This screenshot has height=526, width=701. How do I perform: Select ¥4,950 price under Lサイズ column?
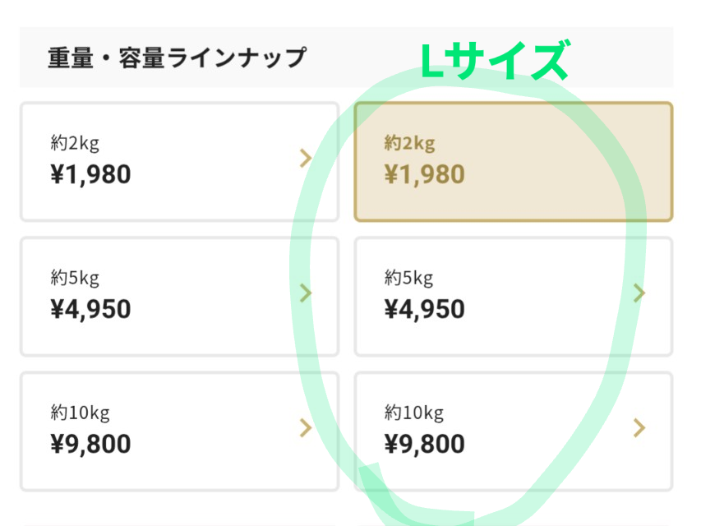[424, 310]
